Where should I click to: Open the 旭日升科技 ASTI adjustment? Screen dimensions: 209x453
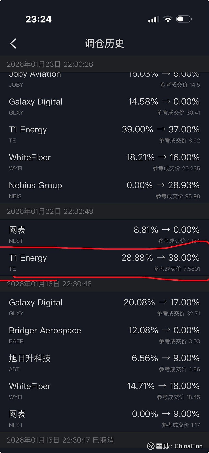tap(104, 363)
